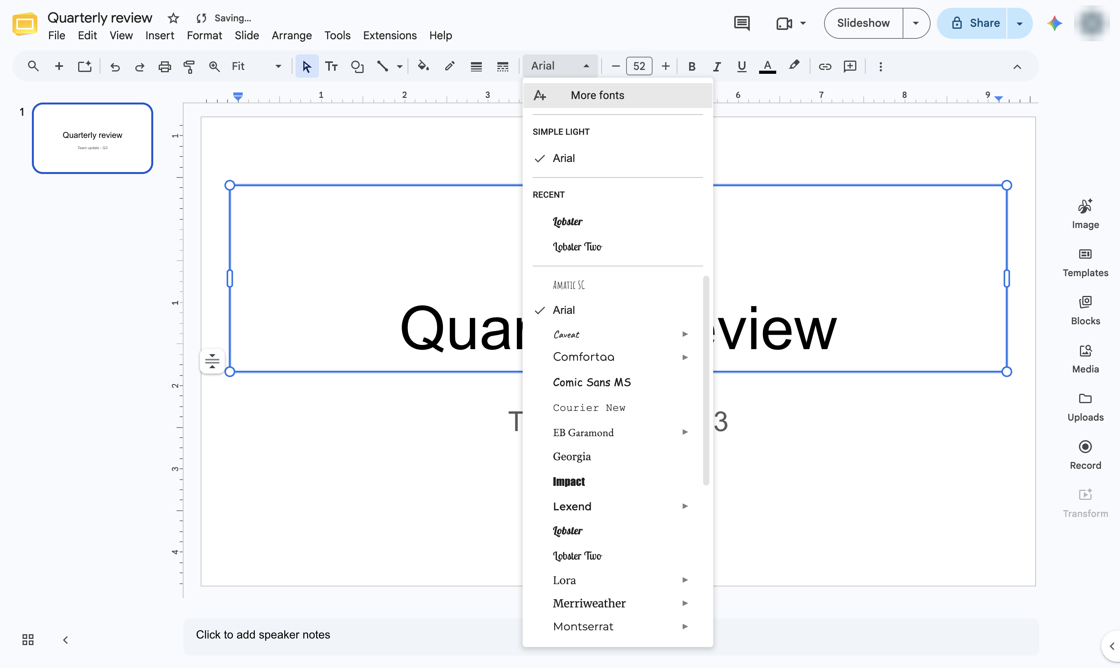
Task: Open the shape tool
Action: point(357,67)
